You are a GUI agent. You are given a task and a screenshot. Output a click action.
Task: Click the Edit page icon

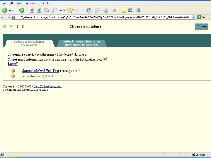click(x=114, y=10)
